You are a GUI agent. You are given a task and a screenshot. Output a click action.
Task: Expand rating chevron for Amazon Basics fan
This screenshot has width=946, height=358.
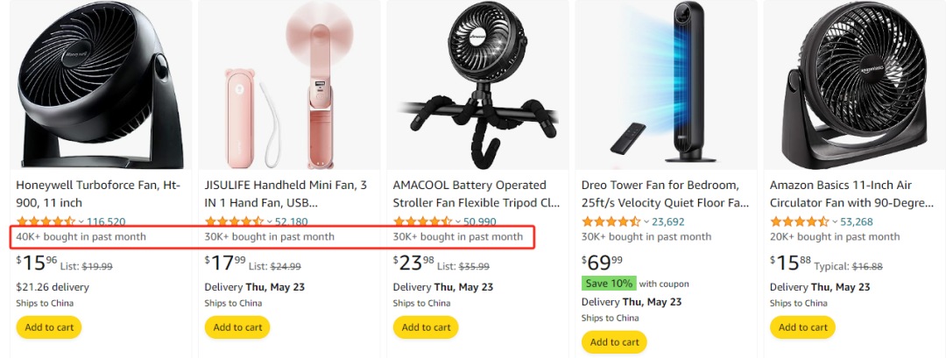(x=834, y=222)
